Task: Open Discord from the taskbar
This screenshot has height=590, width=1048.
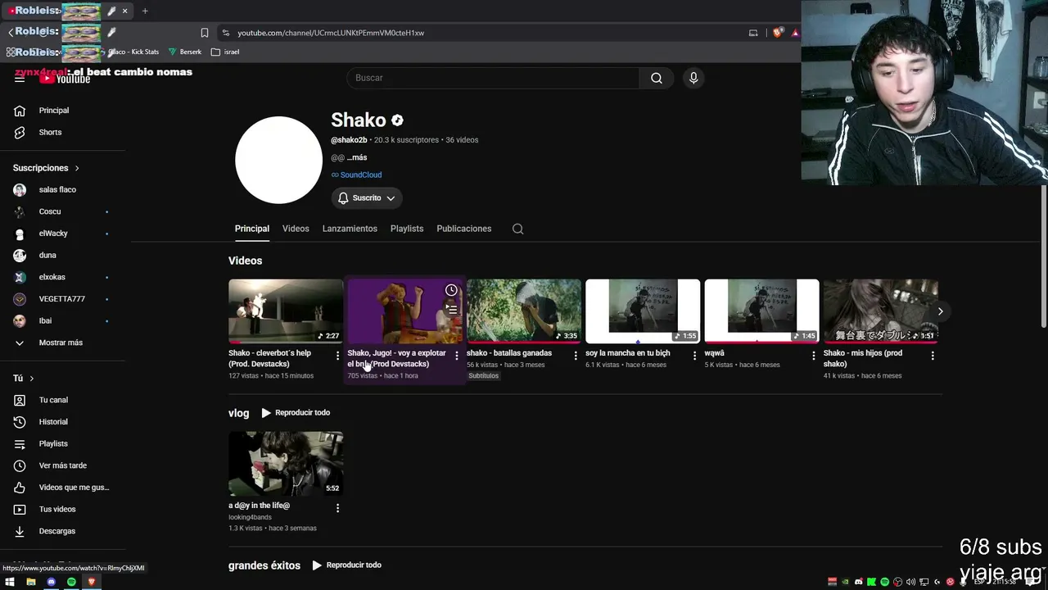Action: (51, 582)
